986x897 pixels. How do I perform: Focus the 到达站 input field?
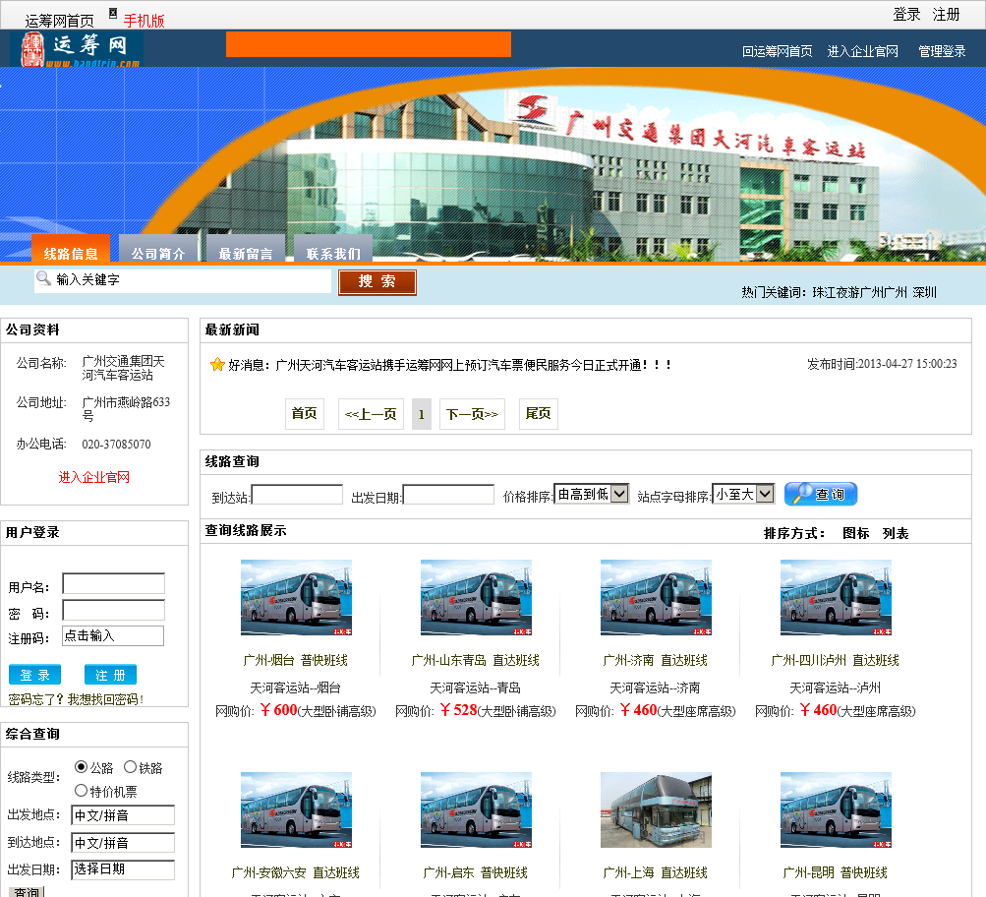pos(297,495)
